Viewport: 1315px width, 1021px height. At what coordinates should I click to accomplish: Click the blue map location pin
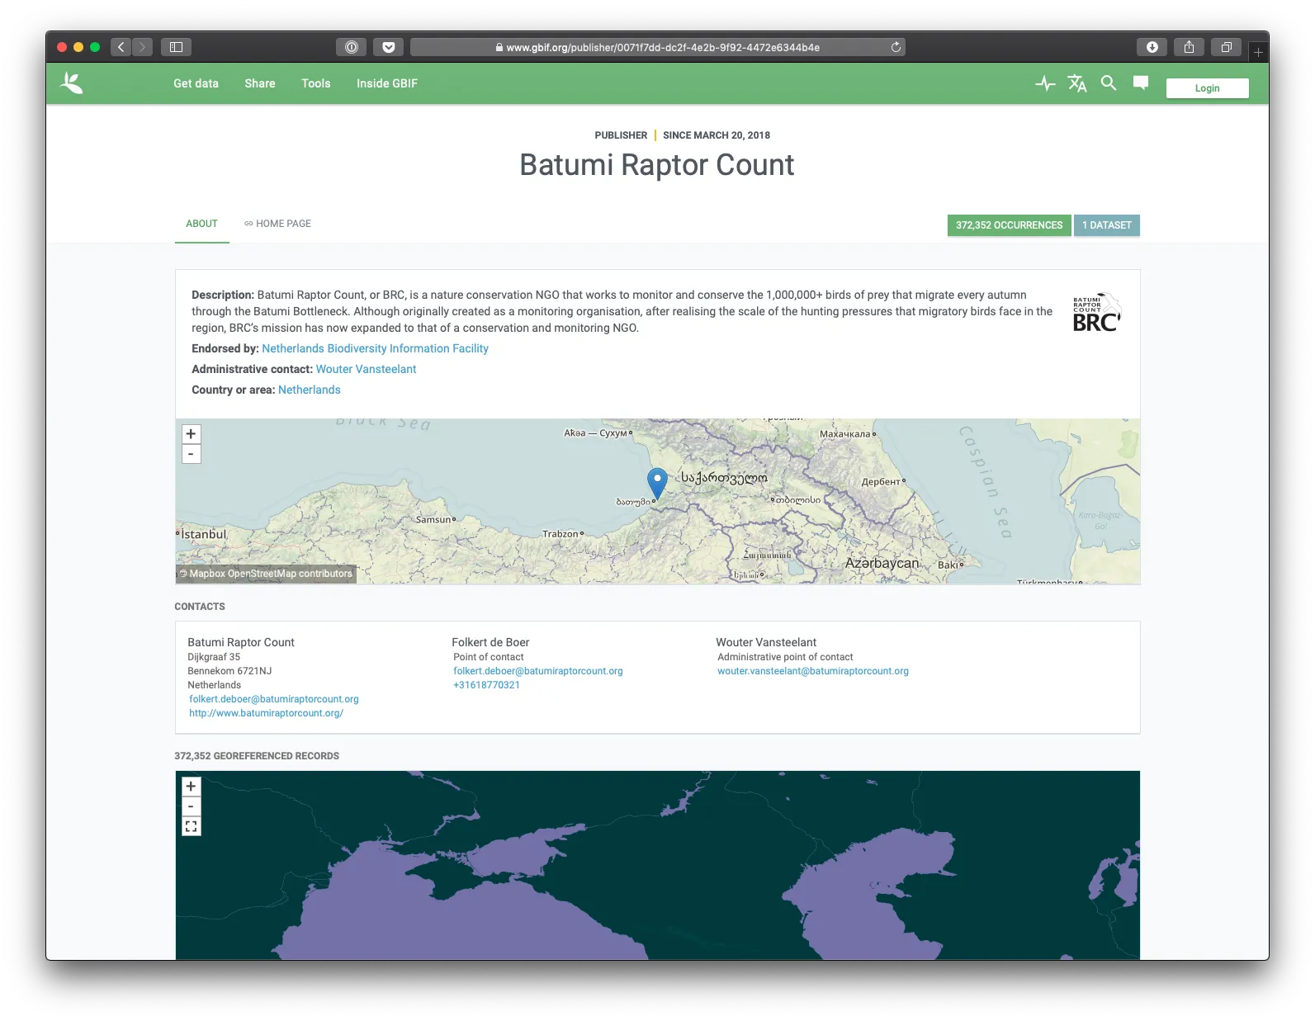(657, 483)
